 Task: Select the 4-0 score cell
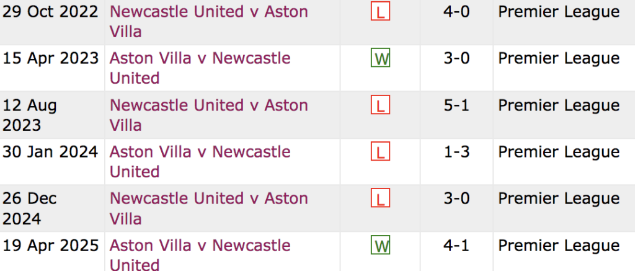pos(456,12)
